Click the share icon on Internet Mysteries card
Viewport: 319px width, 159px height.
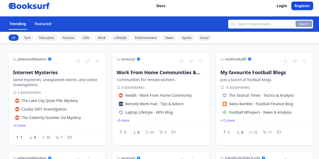coord(97,61)
